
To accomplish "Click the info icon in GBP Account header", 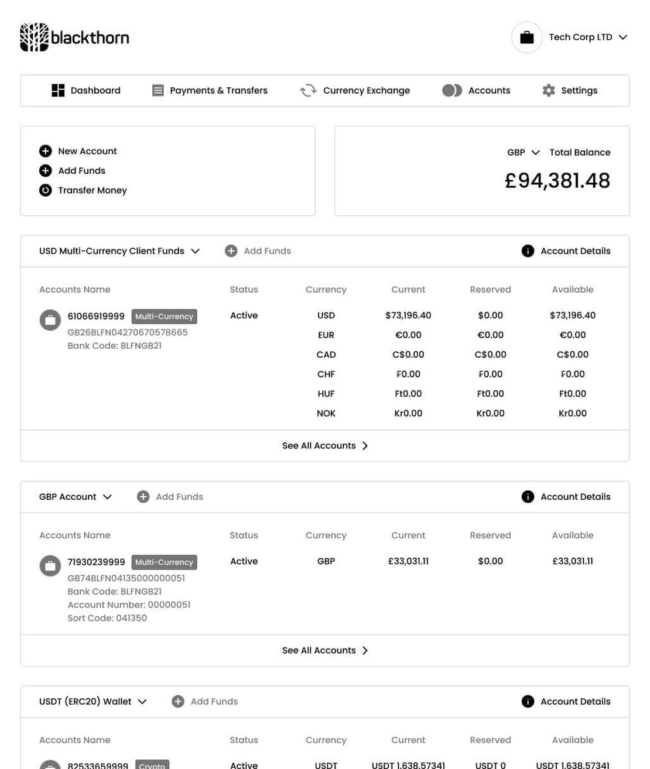I will pyautogui.click(x=528, y=497).
